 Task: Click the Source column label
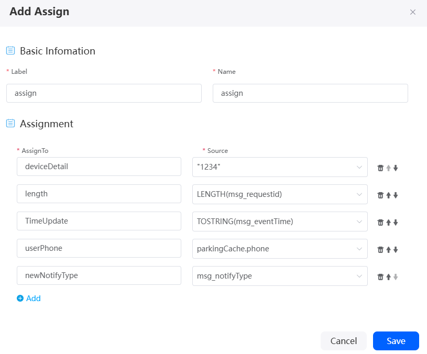point(217,151)
